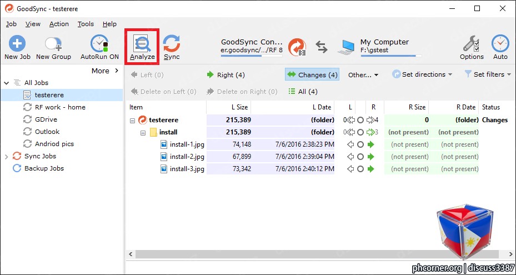Show the All (4) items filter
This screenshot has height=275, width=516.
click(303, 92)
